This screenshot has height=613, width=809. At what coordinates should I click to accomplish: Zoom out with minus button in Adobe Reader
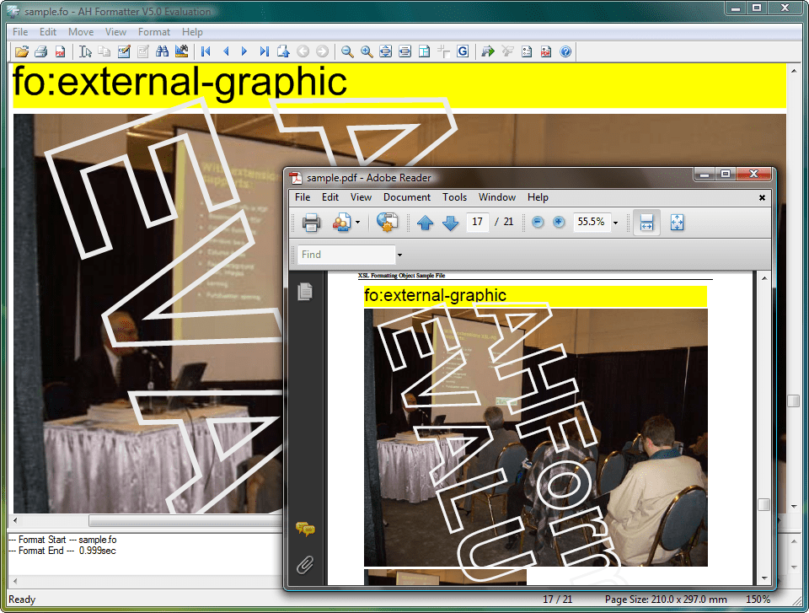pos(538,222)
